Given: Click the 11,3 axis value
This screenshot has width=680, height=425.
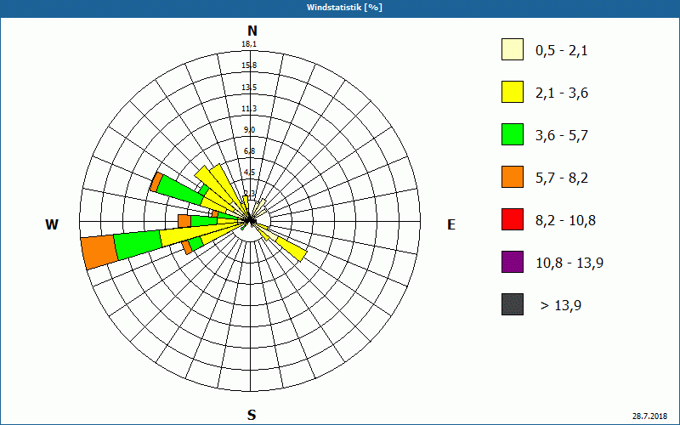Looking at the screenshot, I should (x=249, y=109).
